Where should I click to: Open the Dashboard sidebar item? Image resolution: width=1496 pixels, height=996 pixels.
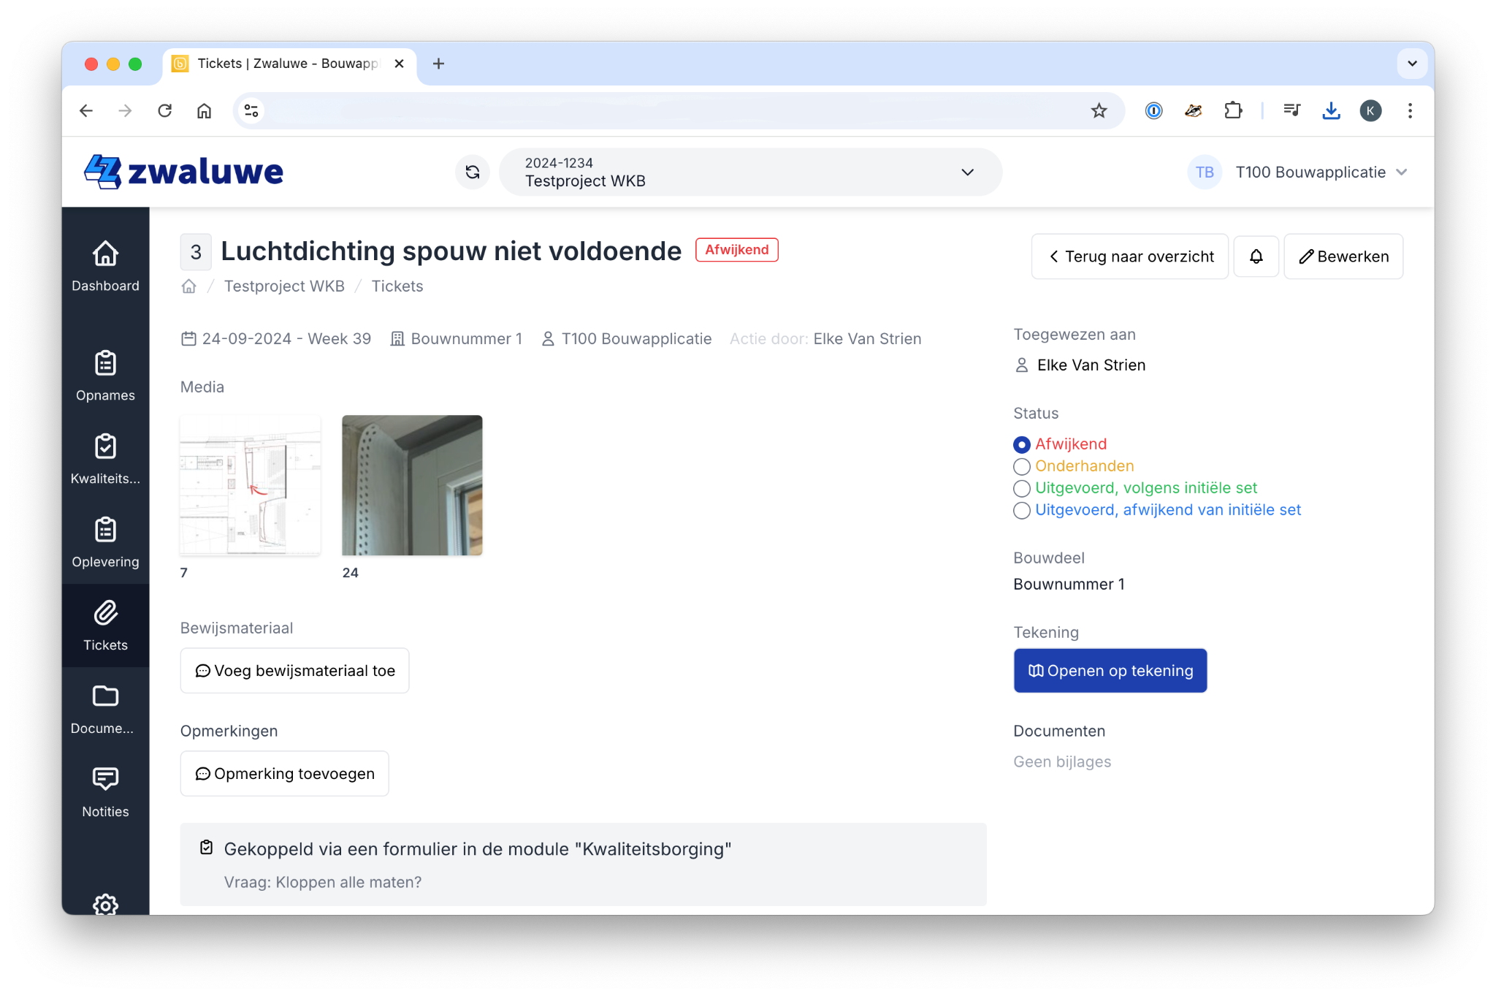[x=105, y=266]
